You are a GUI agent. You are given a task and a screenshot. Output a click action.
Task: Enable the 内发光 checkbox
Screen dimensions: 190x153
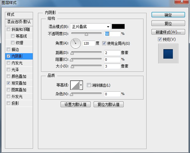coord(8,63)
